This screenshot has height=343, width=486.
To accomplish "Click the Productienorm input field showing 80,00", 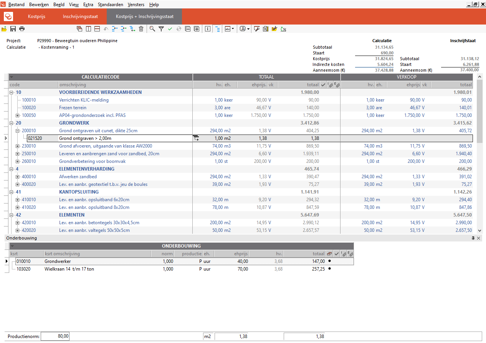I will click(55, 336).
